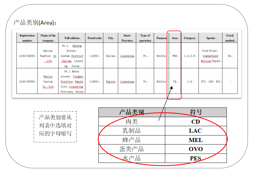This screenshot has width=254, height=171.
Task: Click Edible in the Panjin row
Action: point(161,82)
